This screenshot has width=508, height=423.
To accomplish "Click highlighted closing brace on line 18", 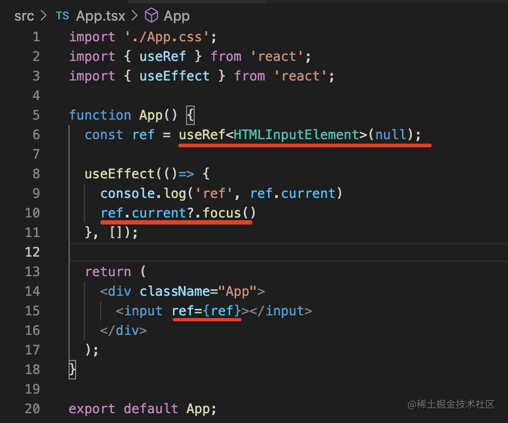I will [x=72, y=370].
